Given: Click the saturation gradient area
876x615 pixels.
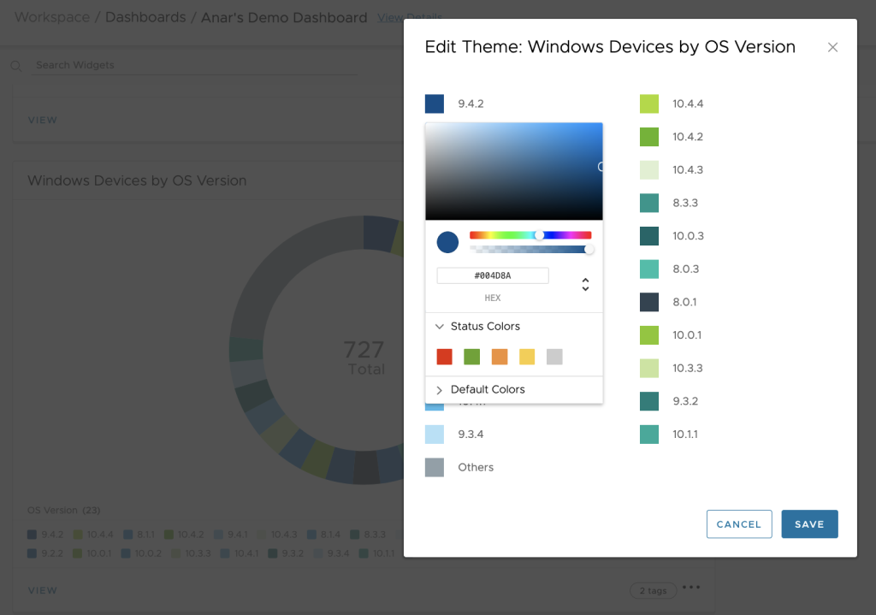Looking at the screenshot, I should pos(514,171).
